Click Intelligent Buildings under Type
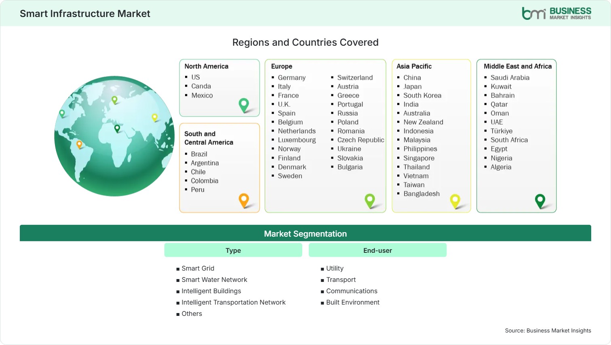Image resolution: width=611 pixels, height=345 pixels. pos(211,291)
